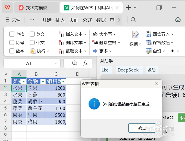Enable the 英文 checkbox

(x=32, y=34)
